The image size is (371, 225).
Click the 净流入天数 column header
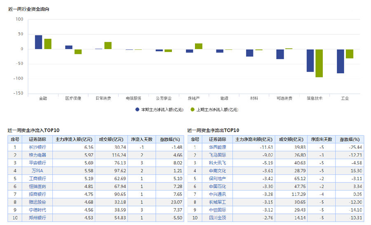click(142, 139)
